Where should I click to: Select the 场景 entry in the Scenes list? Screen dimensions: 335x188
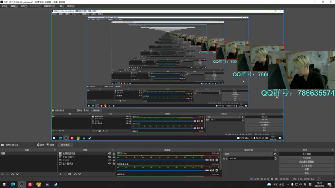28,153
